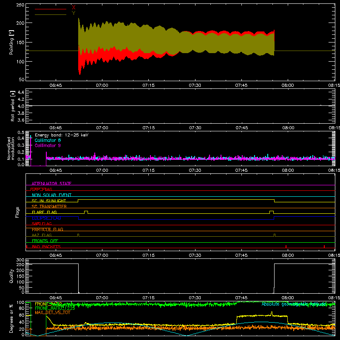Click the PARTICLE_FLAG label
Viewport: 340px width, 340px height.
coord(48,229)
